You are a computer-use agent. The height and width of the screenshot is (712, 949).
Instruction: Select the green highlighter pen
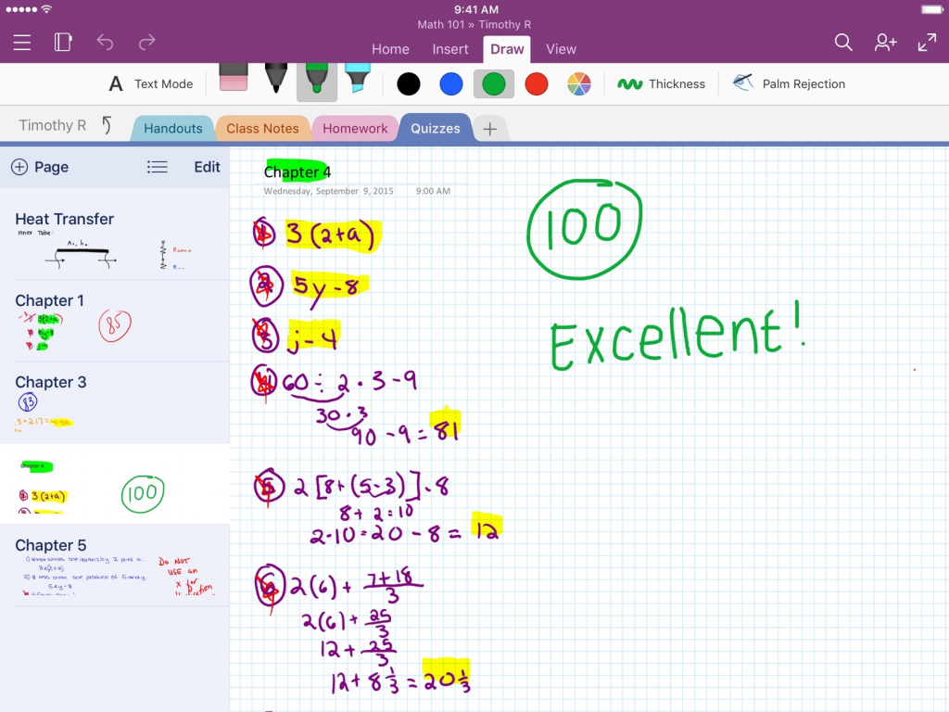(x=316, y=82)
